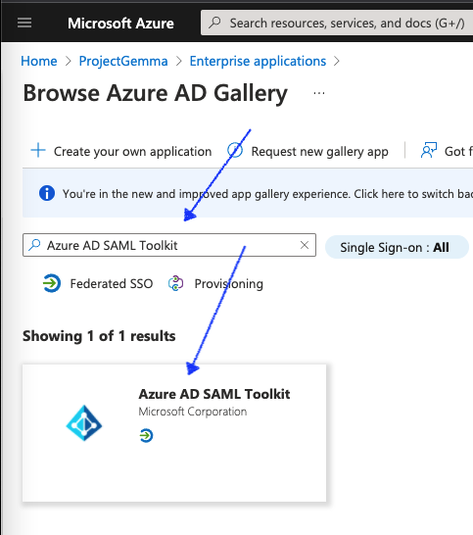
Task: Open Single Sign-on : All filter
Action: point(397,247)
